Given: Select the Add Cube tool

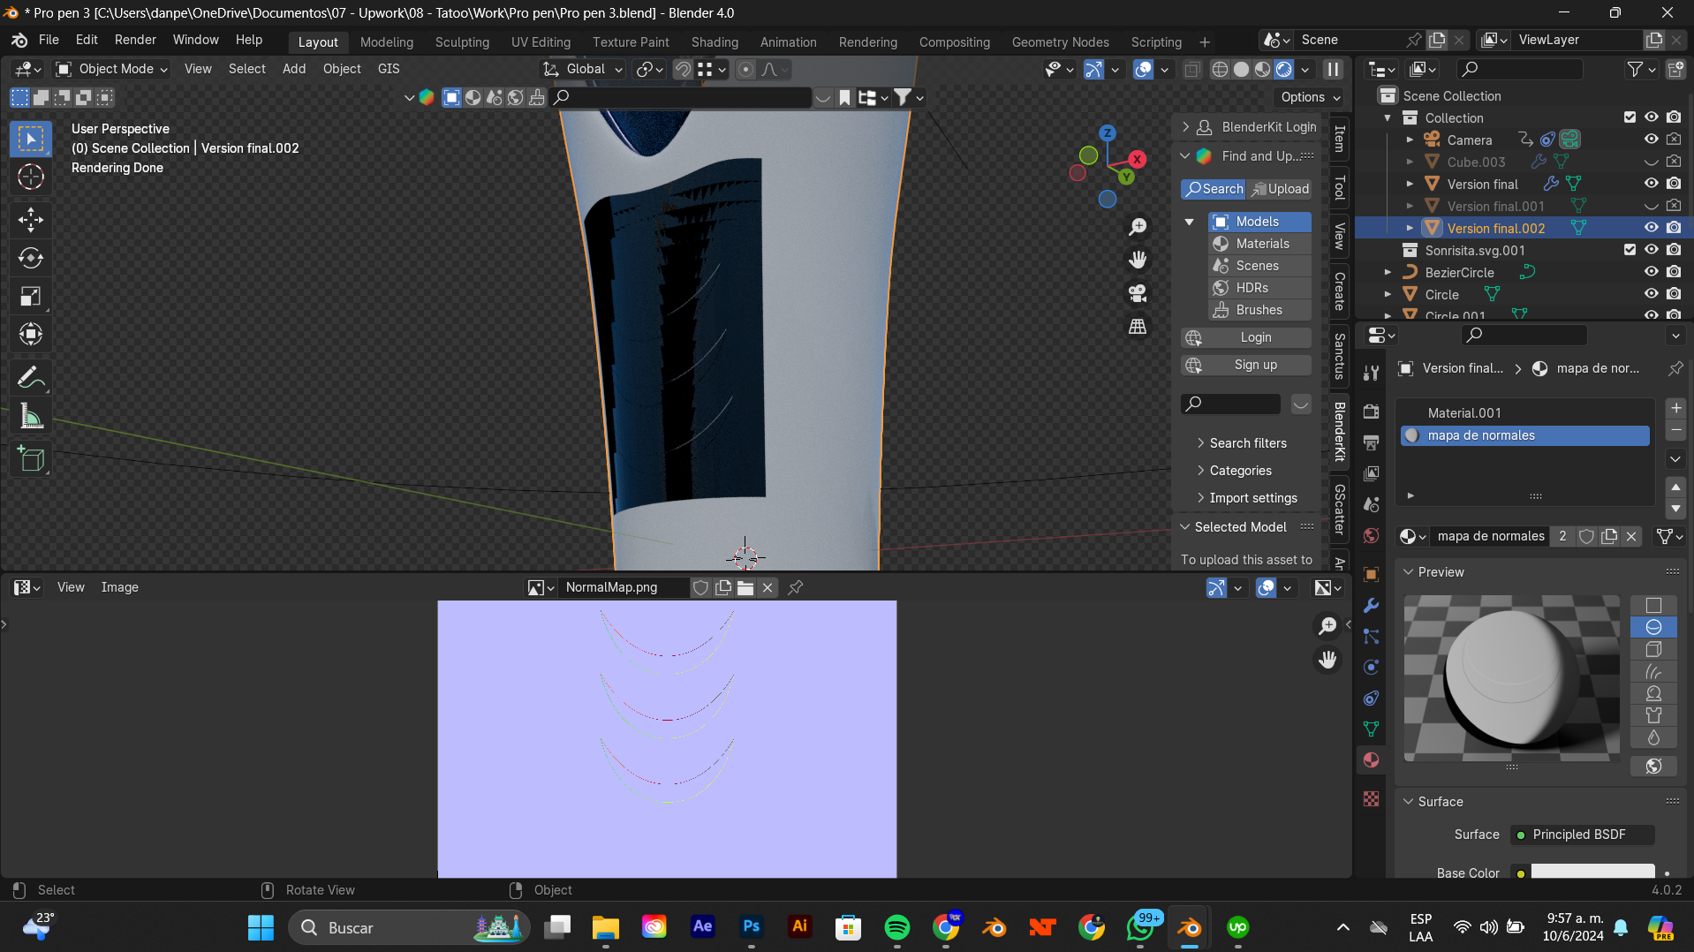Looking at the screenshot, I should tap(31, 459).
